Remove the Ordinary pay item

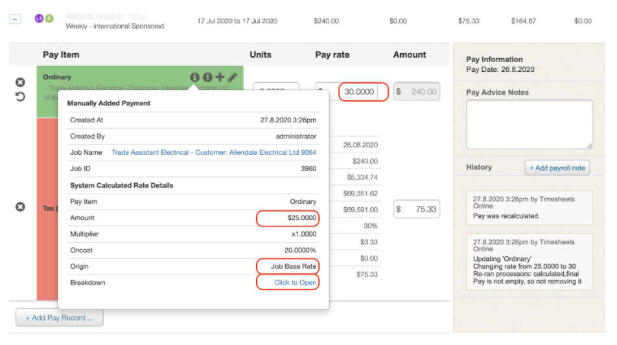click(x=20, y=82)
